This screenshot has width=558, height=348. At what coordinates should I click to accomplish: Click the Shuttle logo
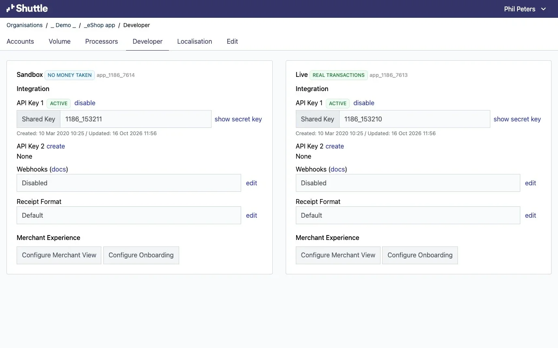click(27, 8)
